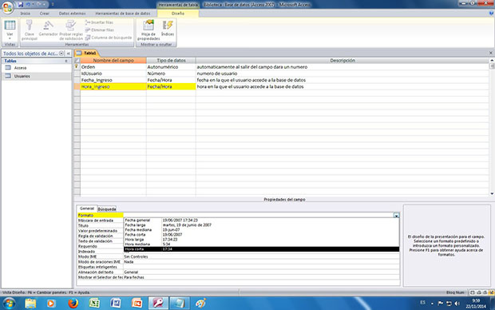Choose Fecha mediana format option
495x310 pixels.
(x=261, y=230)
